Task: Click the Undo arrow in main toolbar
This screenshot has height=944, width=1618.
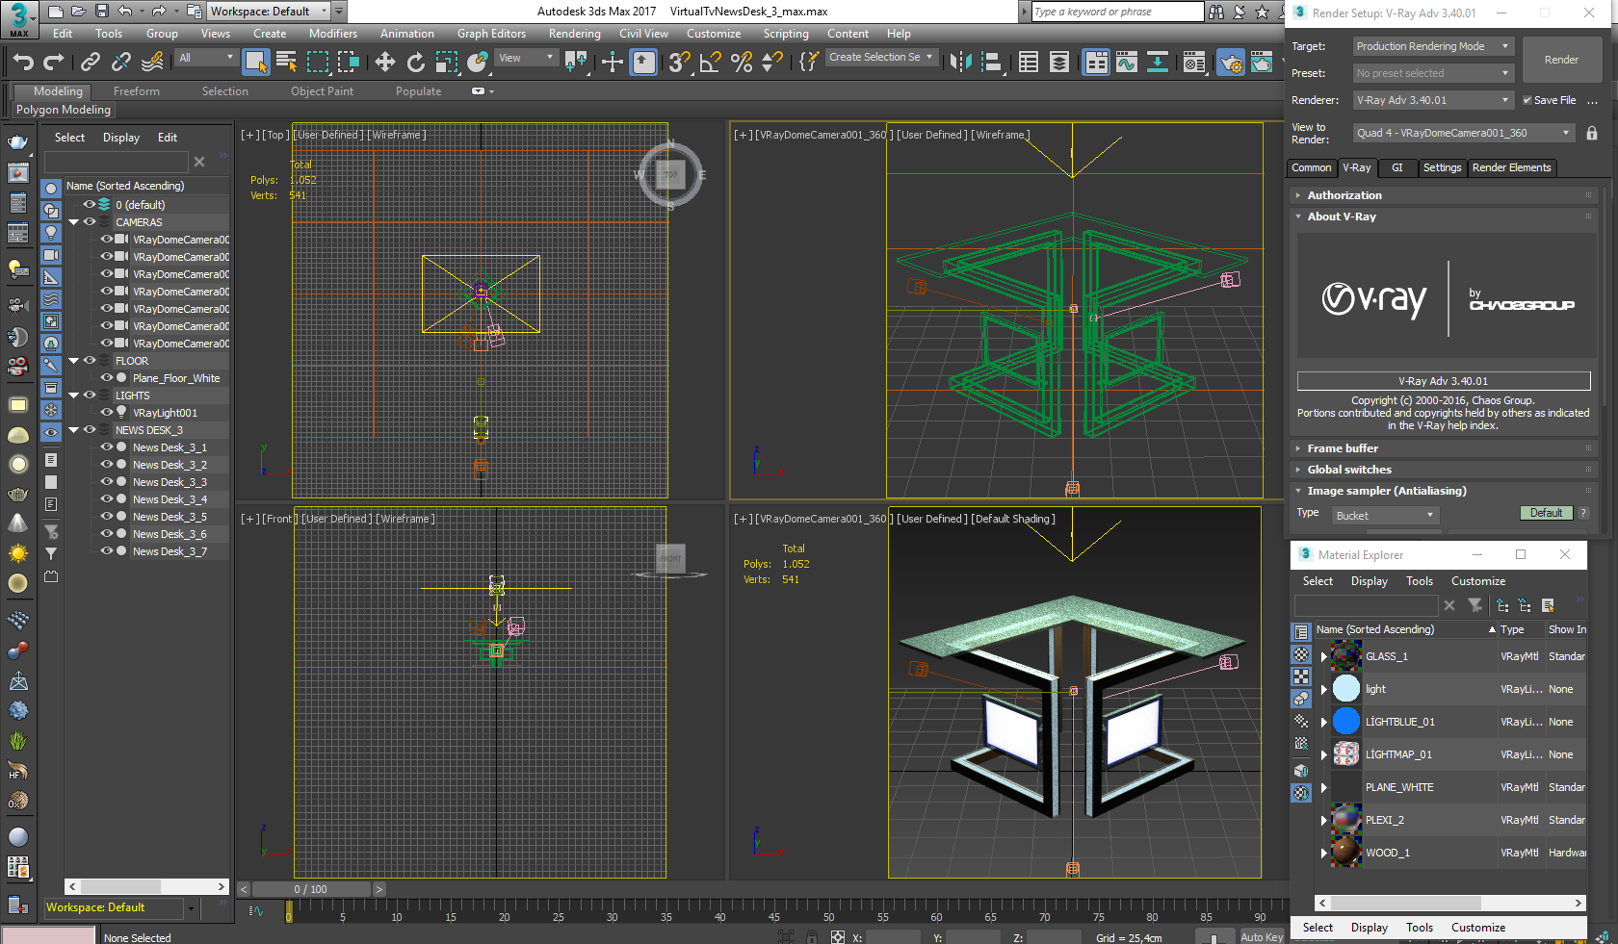Action: pyautogui.click(x=23, y=63)
